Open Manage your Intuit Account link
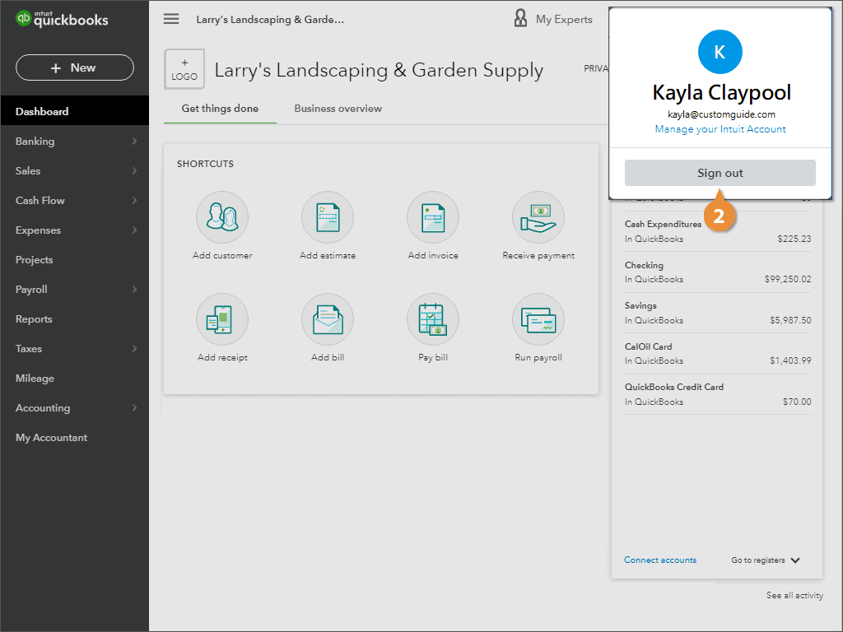The width and height of the screenshot is (843, 632). pos(720,129)
